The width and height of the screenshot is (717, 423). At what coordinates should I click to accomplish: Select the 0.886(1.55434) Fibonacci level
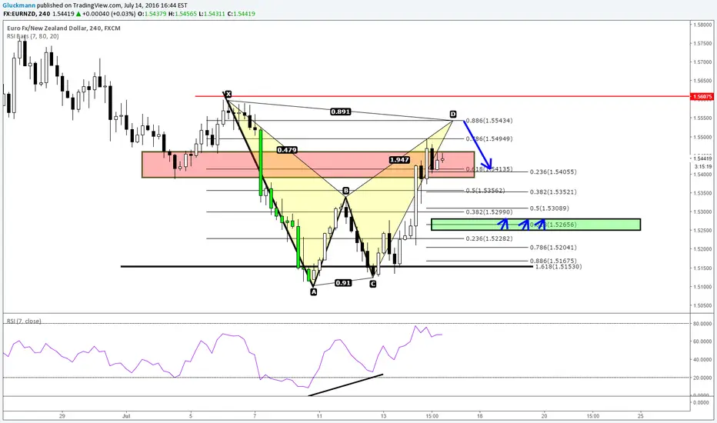point(489,121)
